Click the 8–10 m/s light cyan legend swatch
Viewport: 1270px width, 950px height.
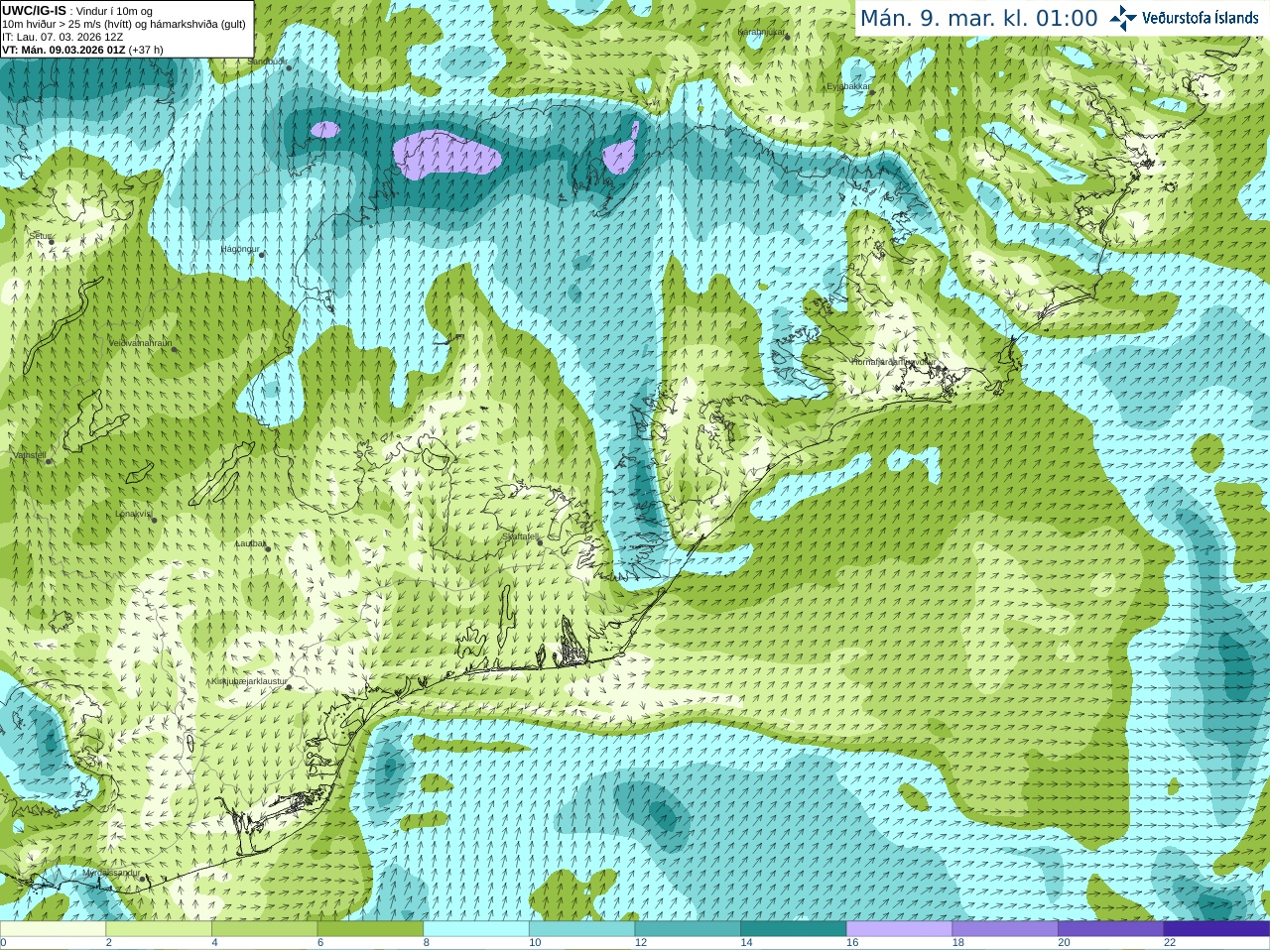[x=476, y=929]
